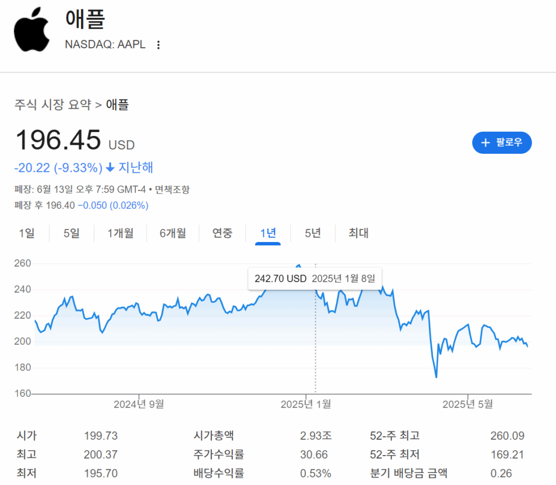Click the 52-주 최저 value 169.21
Screen dimensions: 556x485
tap(508, 455)
